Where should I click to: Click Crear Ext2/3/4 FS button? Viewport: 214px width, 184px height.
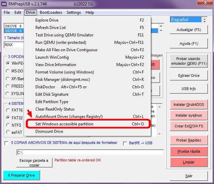(189, 126)
